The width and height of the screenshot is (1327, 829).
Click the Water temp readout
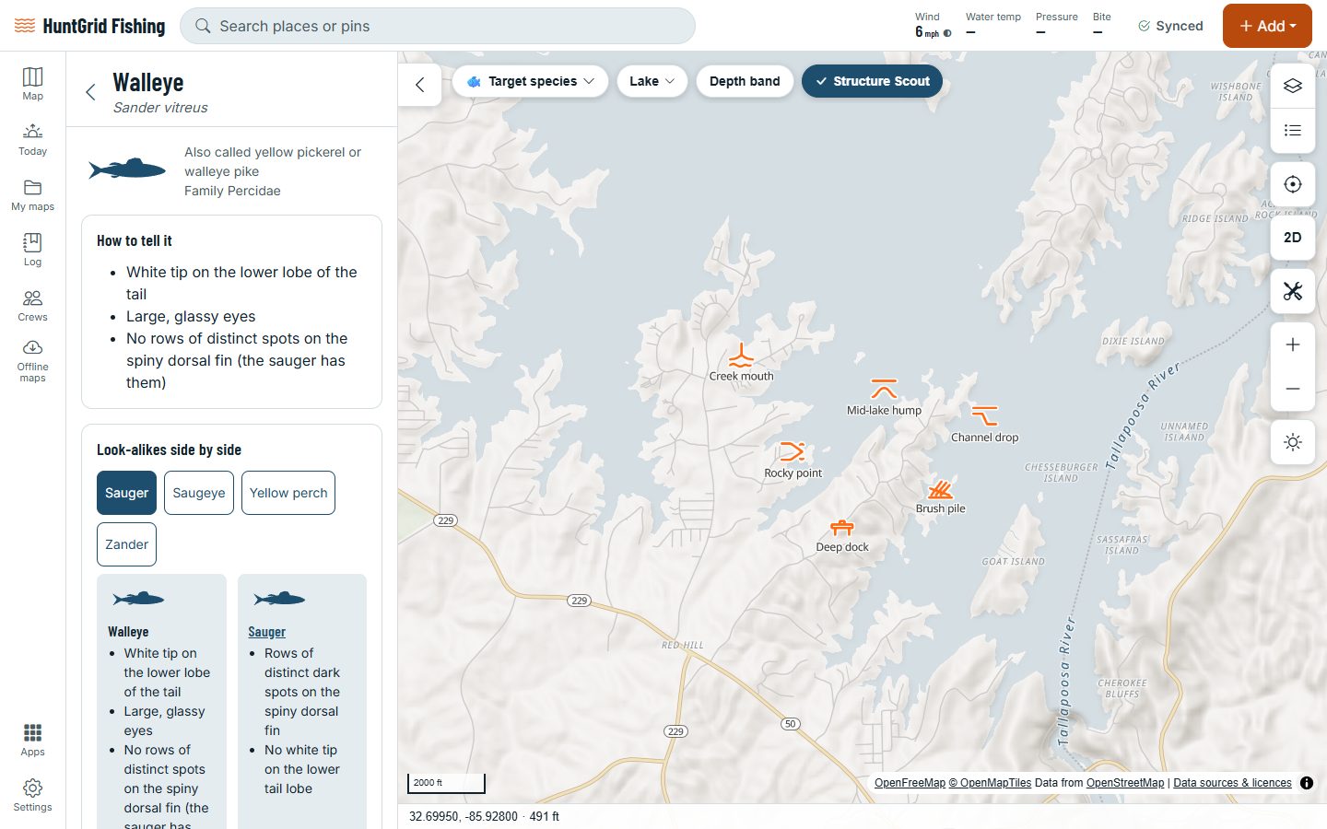(993, 26)
